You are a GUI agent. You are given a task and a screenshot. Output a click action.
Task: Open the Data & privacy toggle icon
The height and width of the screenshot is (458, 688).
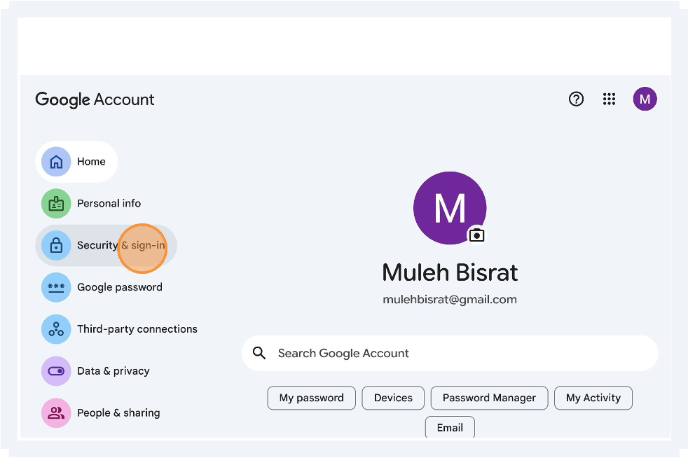pyautogui.click(x=56, y=370)
